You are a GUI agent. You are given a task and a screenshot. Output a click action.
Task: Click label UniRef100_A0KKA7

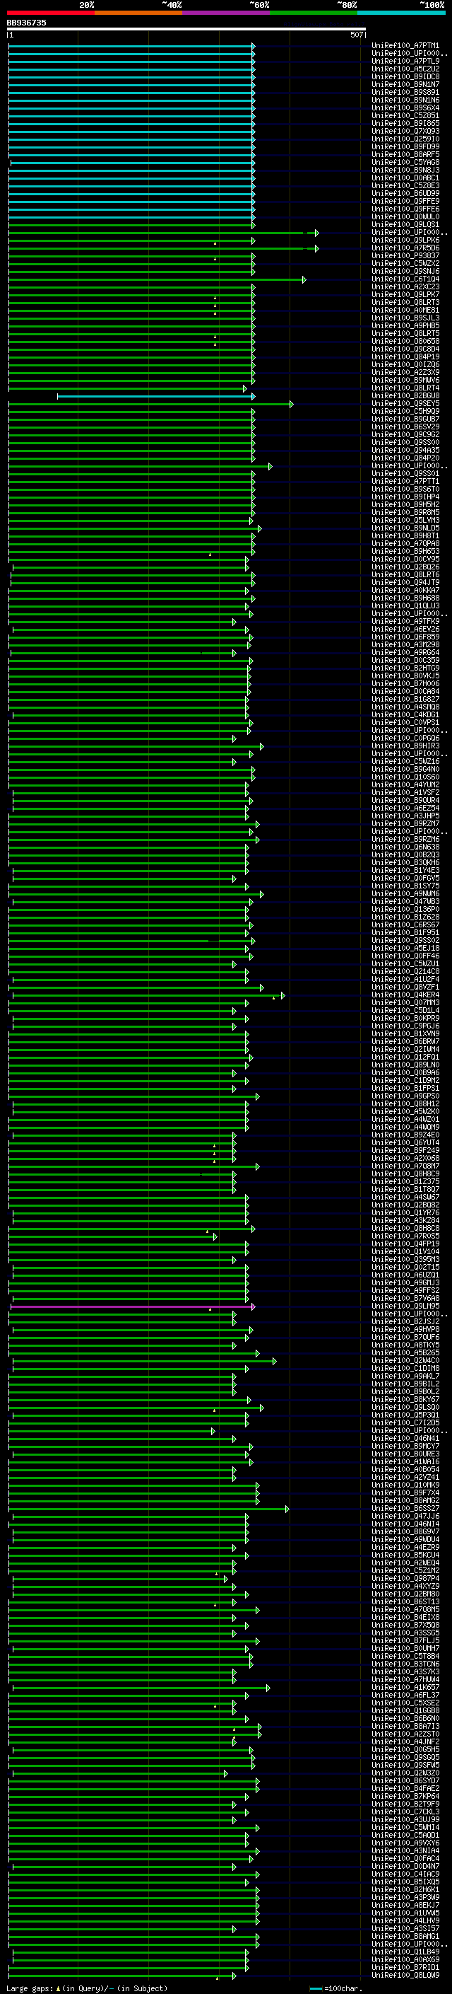coord(405,590)
